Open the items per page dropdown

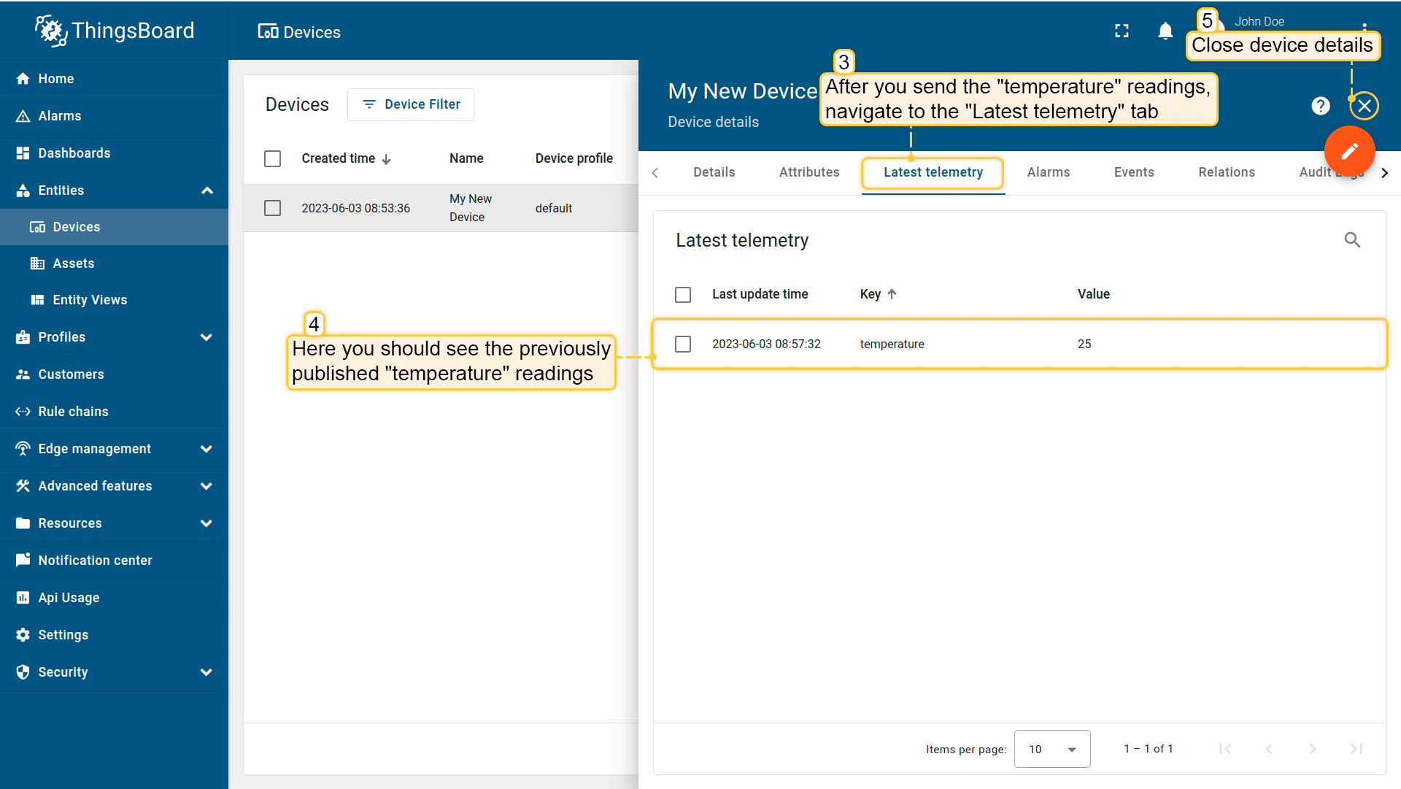[1051, 749]
